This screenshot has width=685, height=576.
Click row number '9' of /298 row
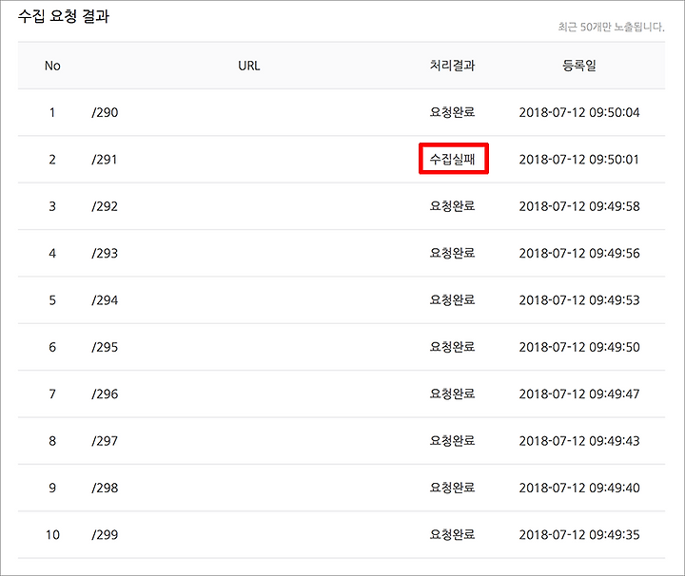(x=52, y=488)
